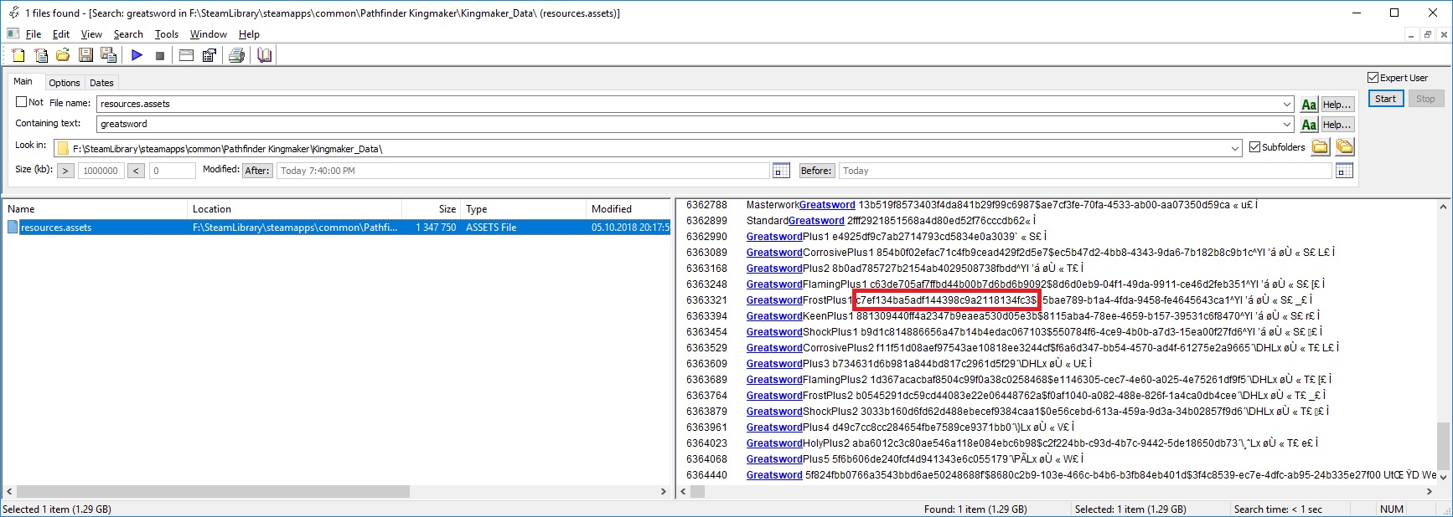
Task: Open the help book toolbar icon
Action: (x=265, y=55)
